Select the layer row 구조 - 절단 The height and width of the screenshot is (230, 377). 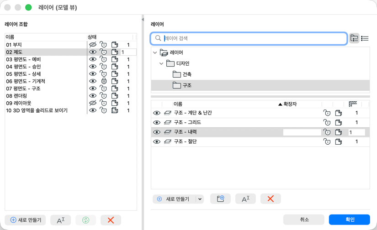click(260, 141)
